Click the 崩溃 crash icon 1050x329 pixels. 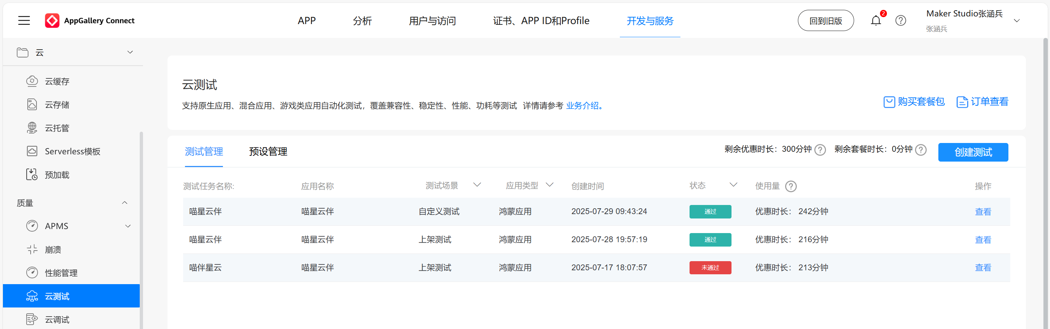(32, 249)
